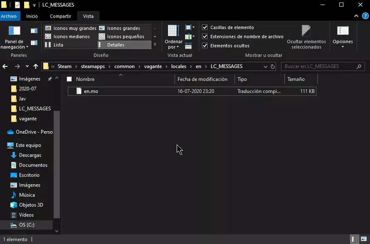Move layout gallery down one row
The height and width of the screenshot is (244, 370).
point(155,37)
